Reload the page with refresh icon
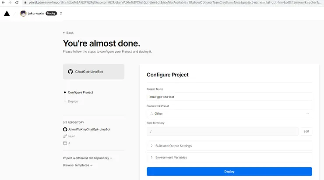Viewport: 324px width, 180px height. tap(17, 3)
